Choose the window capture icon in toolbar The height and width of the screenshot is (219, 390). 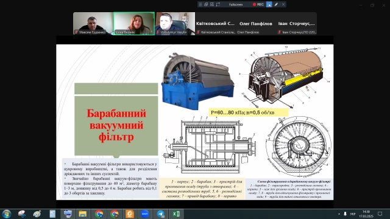[x=206, y=4]
